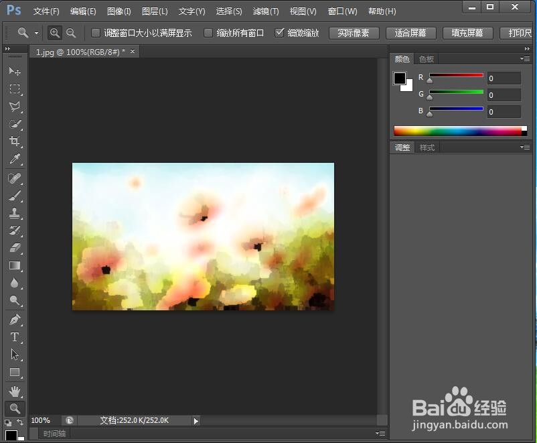The image size is (537, 443).
Task: Open the zoom tool preset dropdown
Action: [36, 34]
